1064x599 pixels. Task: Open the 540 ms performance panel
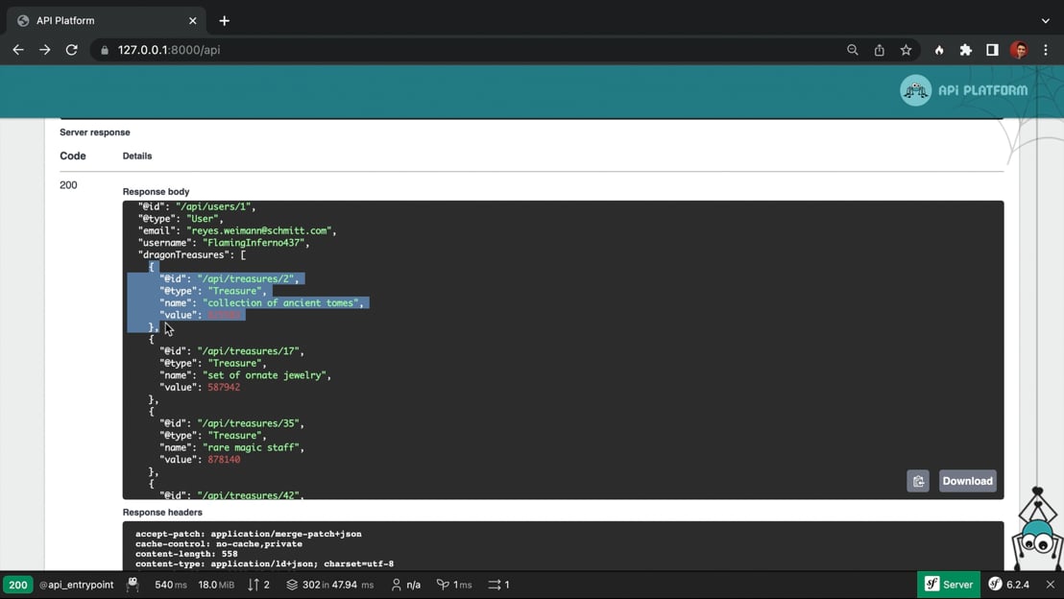[170, 585]
